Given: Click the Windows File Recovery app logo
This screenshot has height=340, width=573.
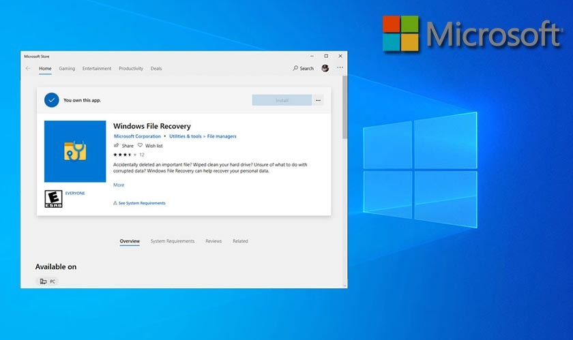Looking at the screenshot, I should click(75, 151).
